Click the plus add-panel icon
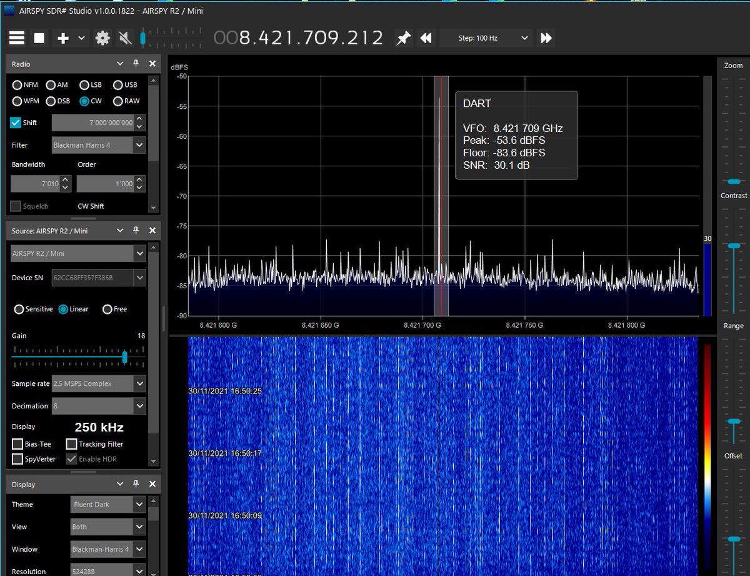 pos(62,38)
